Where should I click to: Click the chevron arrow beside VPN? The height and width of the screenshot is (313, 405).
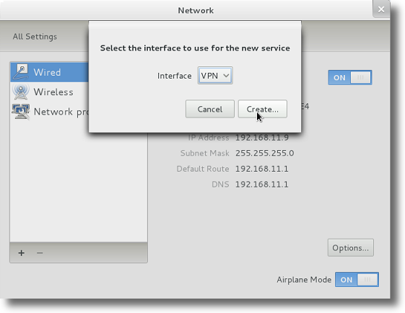(x=226, y=76)
